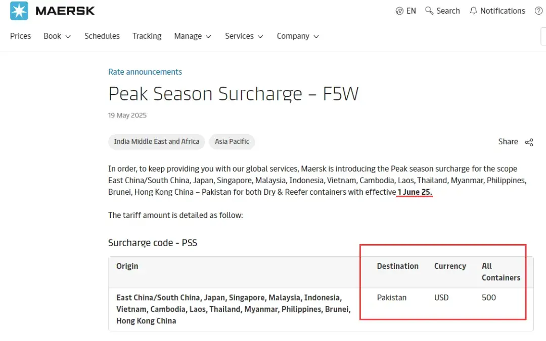Select the India Middle East and Africa tag
The height and width of the screenshot is (341, 546).
[x=157, y=142]
